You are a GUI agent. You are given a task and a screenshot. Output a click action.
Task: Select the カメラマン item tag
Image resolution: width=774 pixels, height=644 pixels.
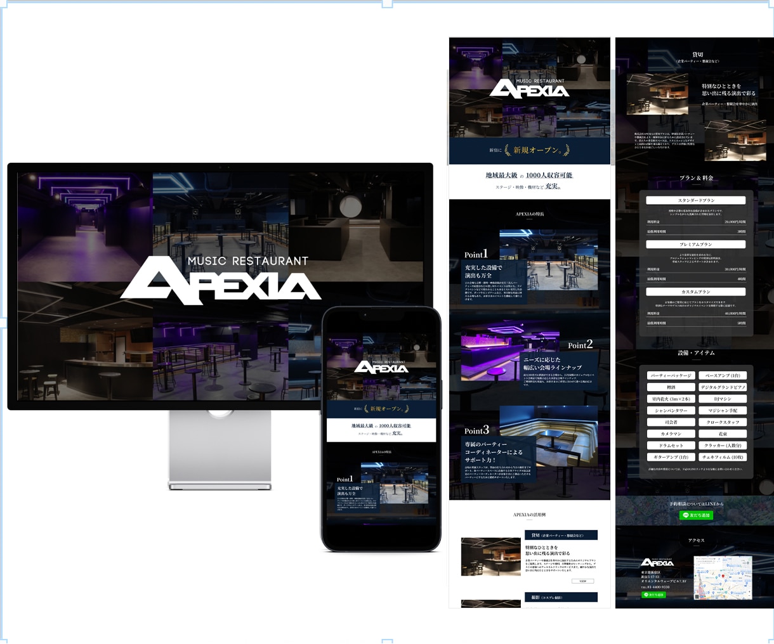[671, 434]
